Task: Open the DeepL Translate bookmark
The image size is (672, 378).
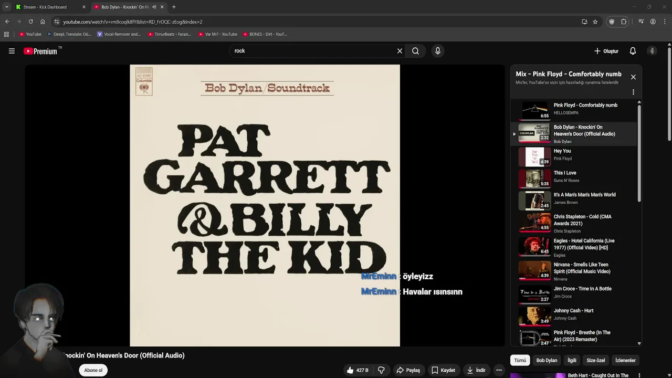Action: pos(69,34)
